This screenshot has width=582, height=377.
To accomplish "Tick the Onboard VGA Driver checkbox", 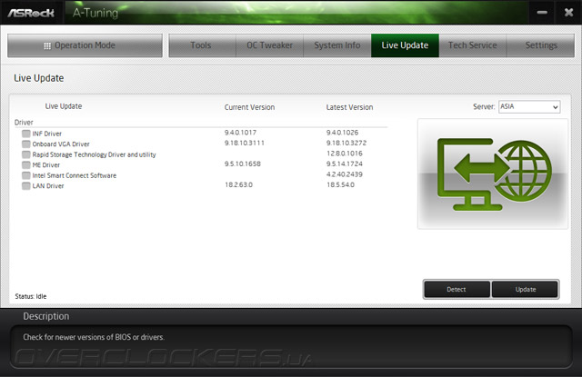I will pyautogui.click(x=26, y=144).
